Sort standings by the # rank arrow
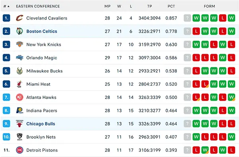239x157 pixels. (6, 6)
